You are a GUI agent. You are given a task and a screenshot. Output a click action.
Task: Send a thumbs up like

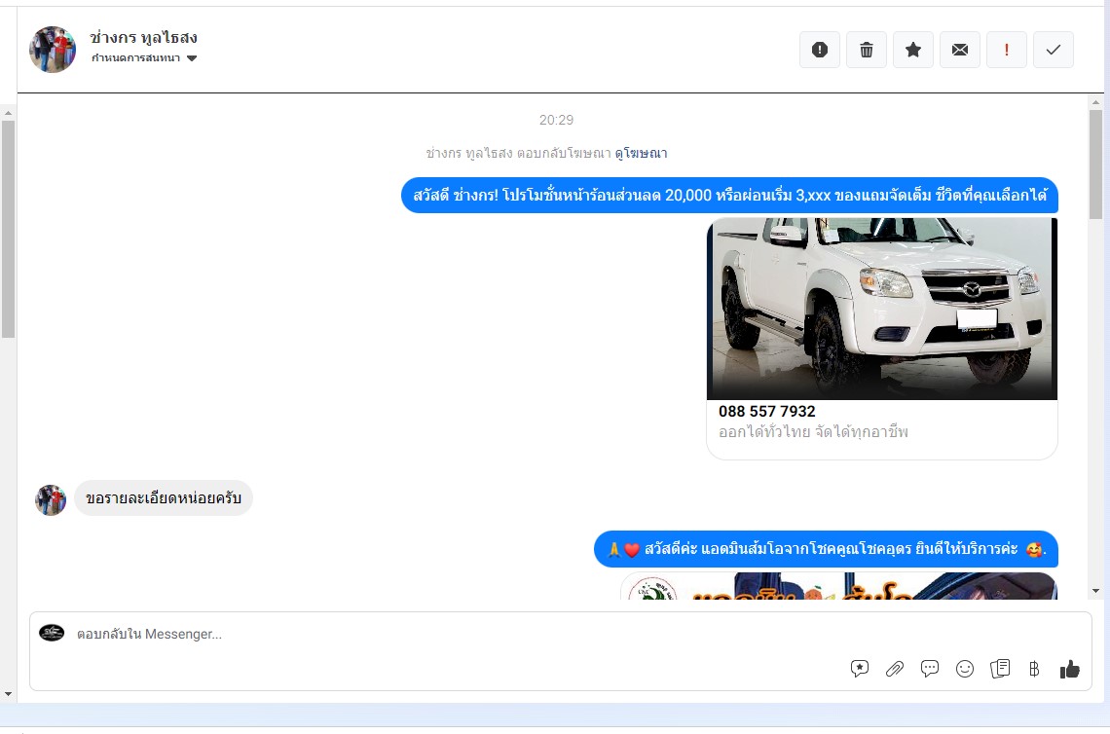[1070, 669]
